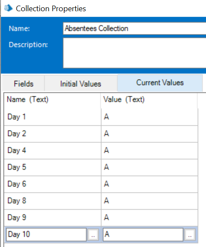This screenshot has width=206, height=247.
Task: Click the Collection Properties window icon
Action: (x=8, y=8)
